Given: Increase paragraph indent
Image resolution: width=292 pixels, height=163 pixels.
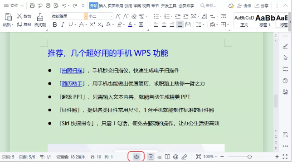Looking at the screenshot, I should point(186,16).
